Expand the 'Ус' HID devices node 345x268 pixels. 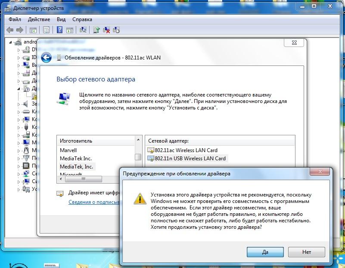[x=19, y=189]
